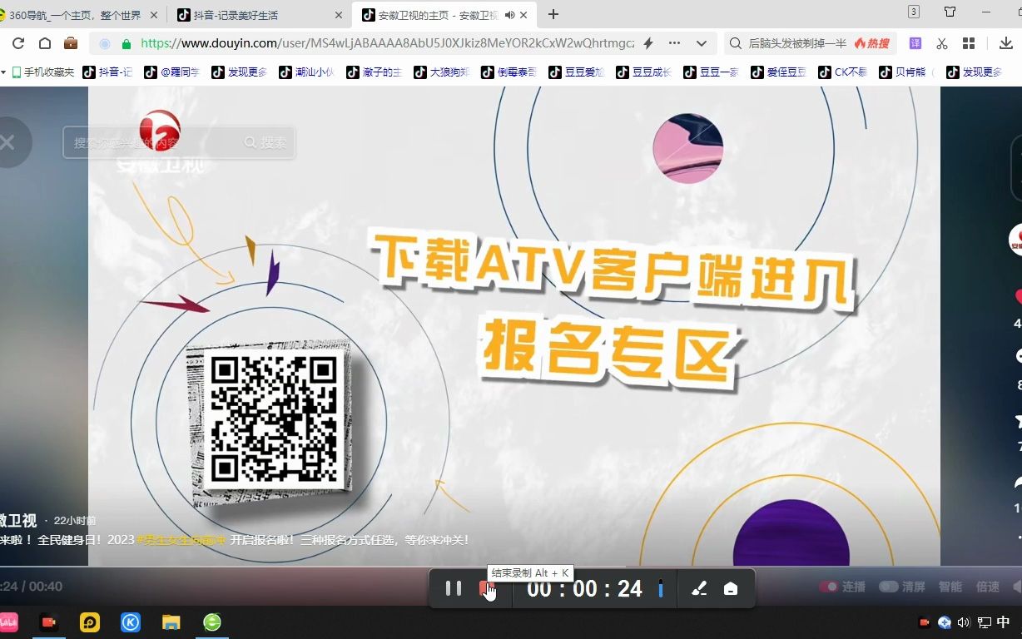Switch to the 360导航 tab

point(81,15)
